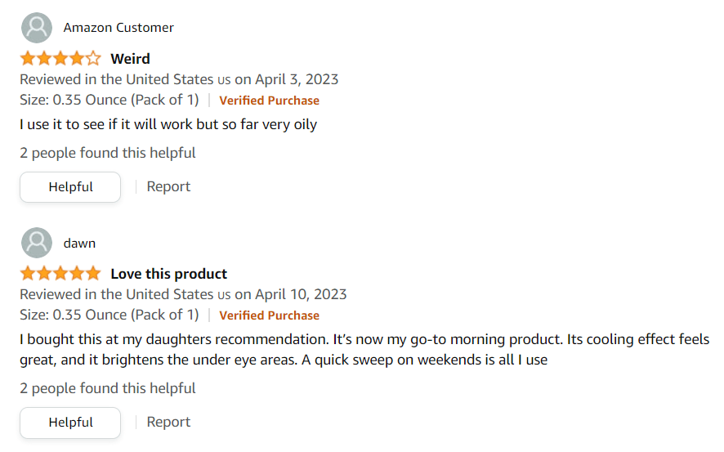Click the April 3, 2023 review date line

click(x=179, y=79)
